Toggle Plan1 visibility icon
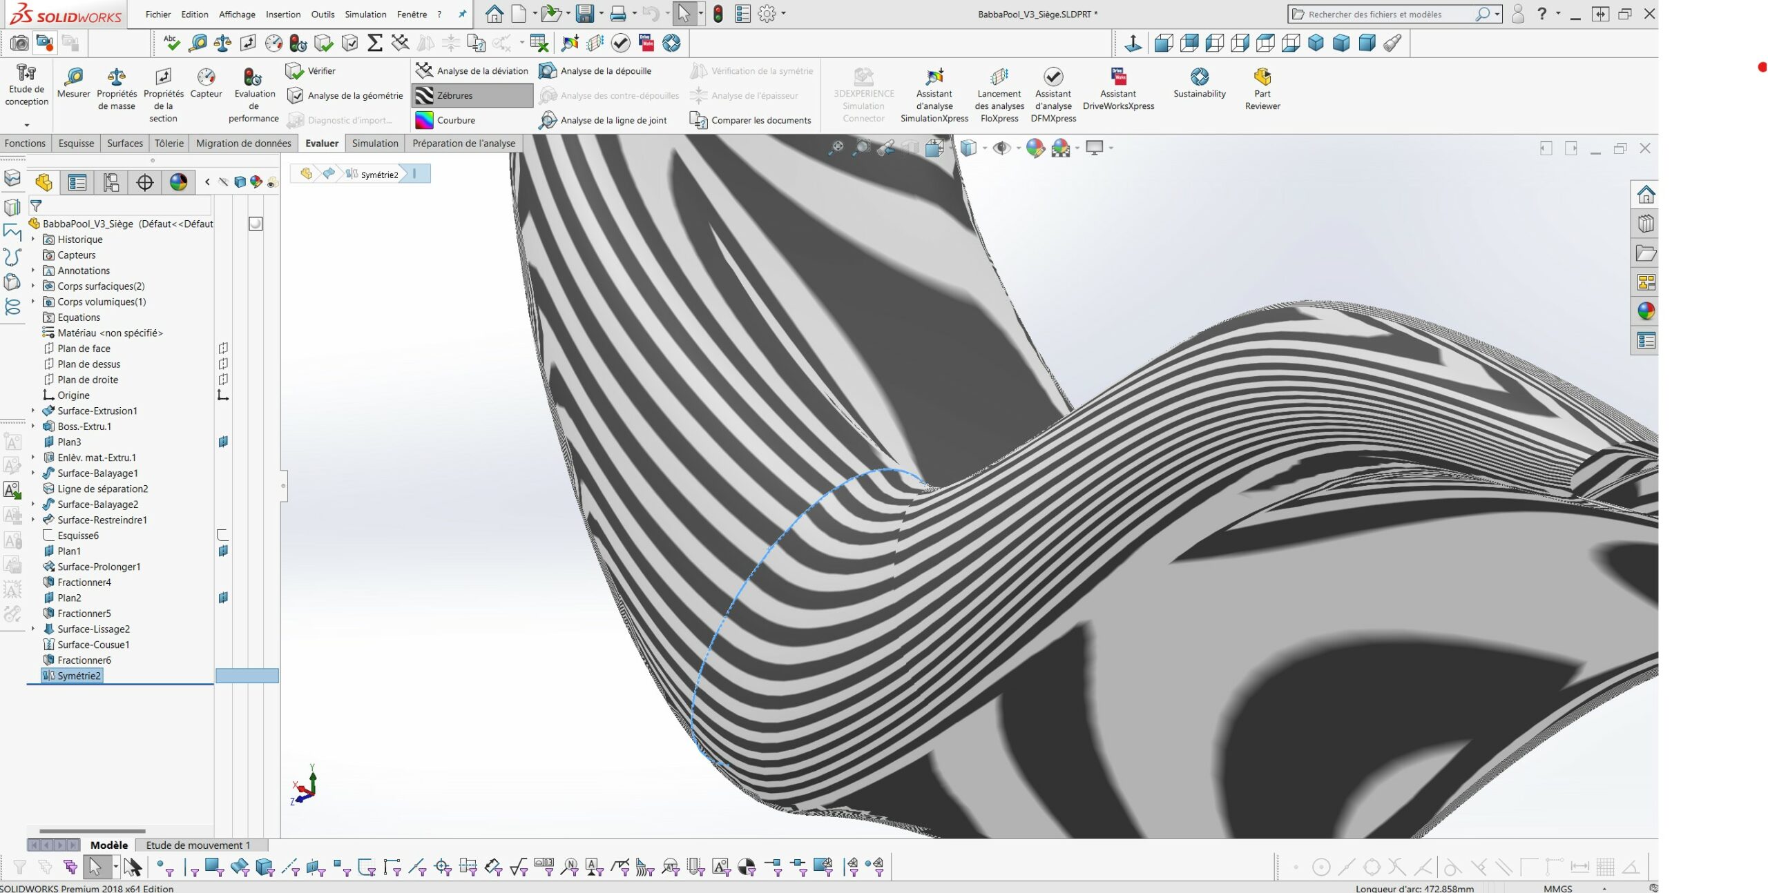This screenshot has height=893, width=1768. (223, 551)
